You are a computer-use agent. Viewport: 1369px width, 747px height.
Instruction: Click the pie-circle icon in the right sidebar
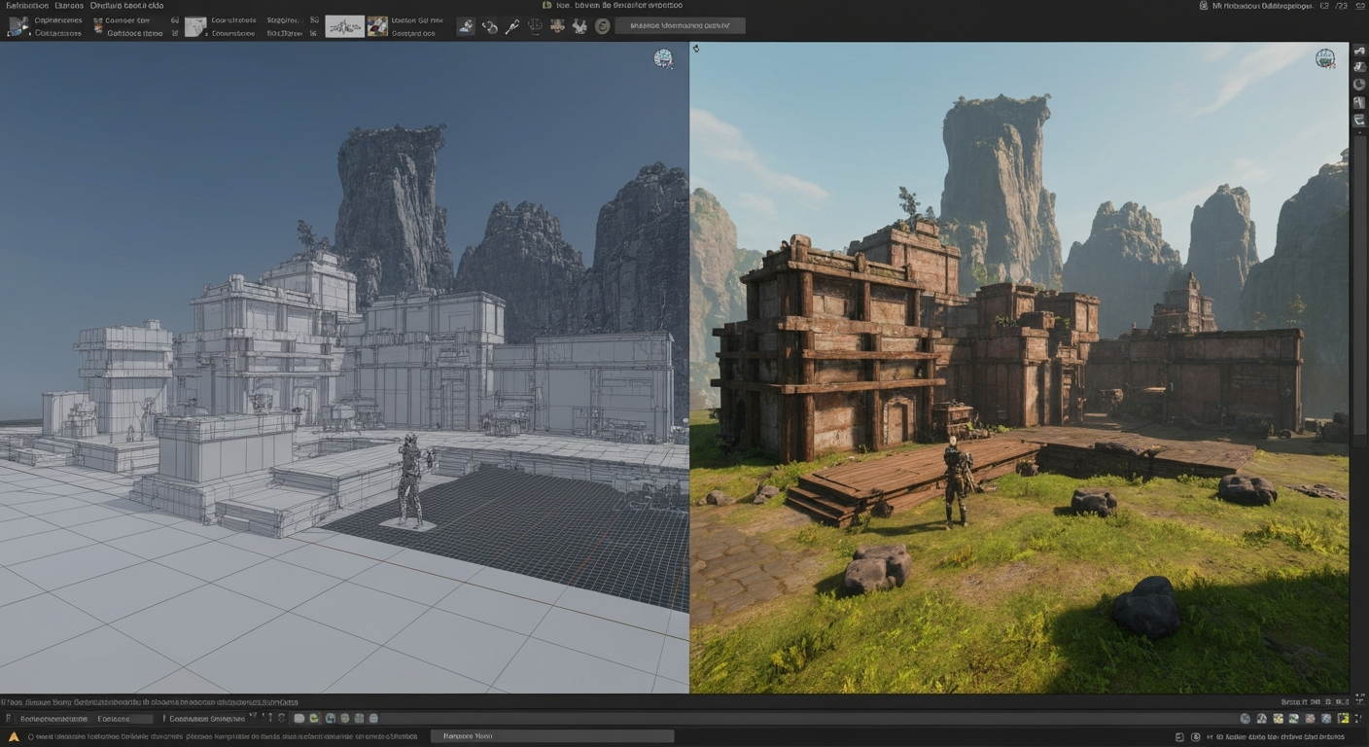[x=1359, y=85]
